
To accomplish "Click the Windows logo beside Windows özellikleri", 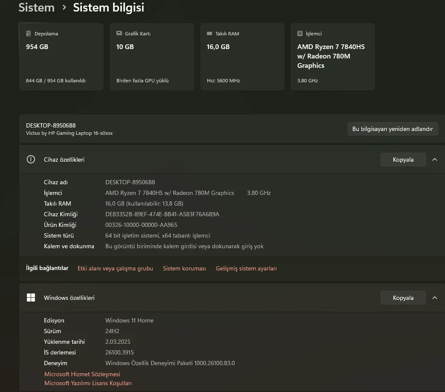I will click(x=31, y=298).
